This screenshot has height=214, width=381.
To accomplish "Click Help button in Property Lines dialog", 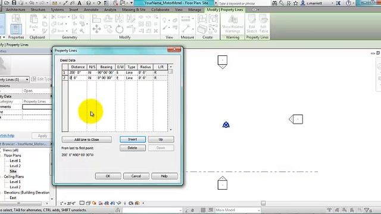I will tap(164, 176).
